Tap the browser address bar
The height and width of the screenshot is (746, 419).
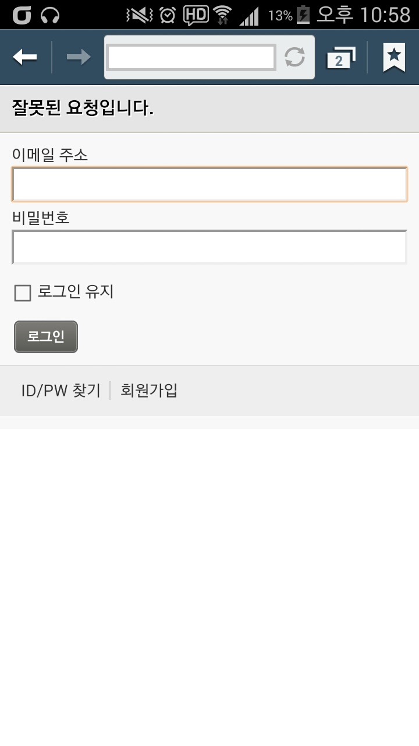coord(191,57)
